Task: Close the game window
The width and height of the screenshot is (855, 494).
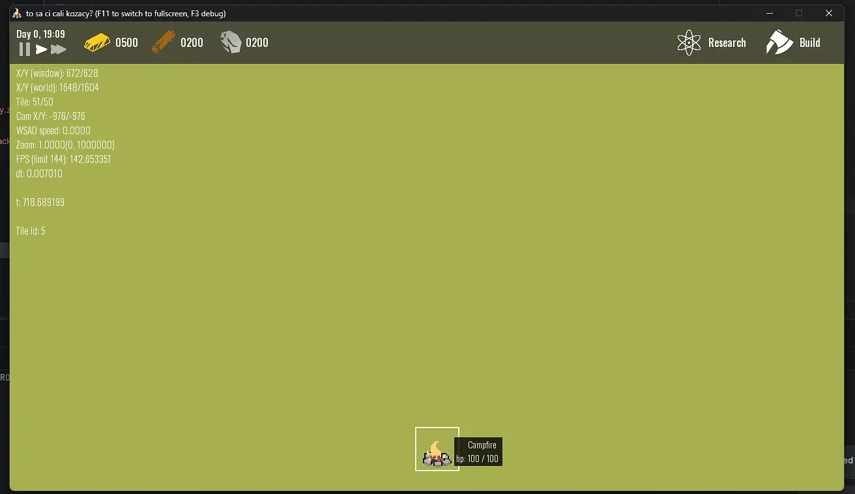Action: (x=829, y=14)
